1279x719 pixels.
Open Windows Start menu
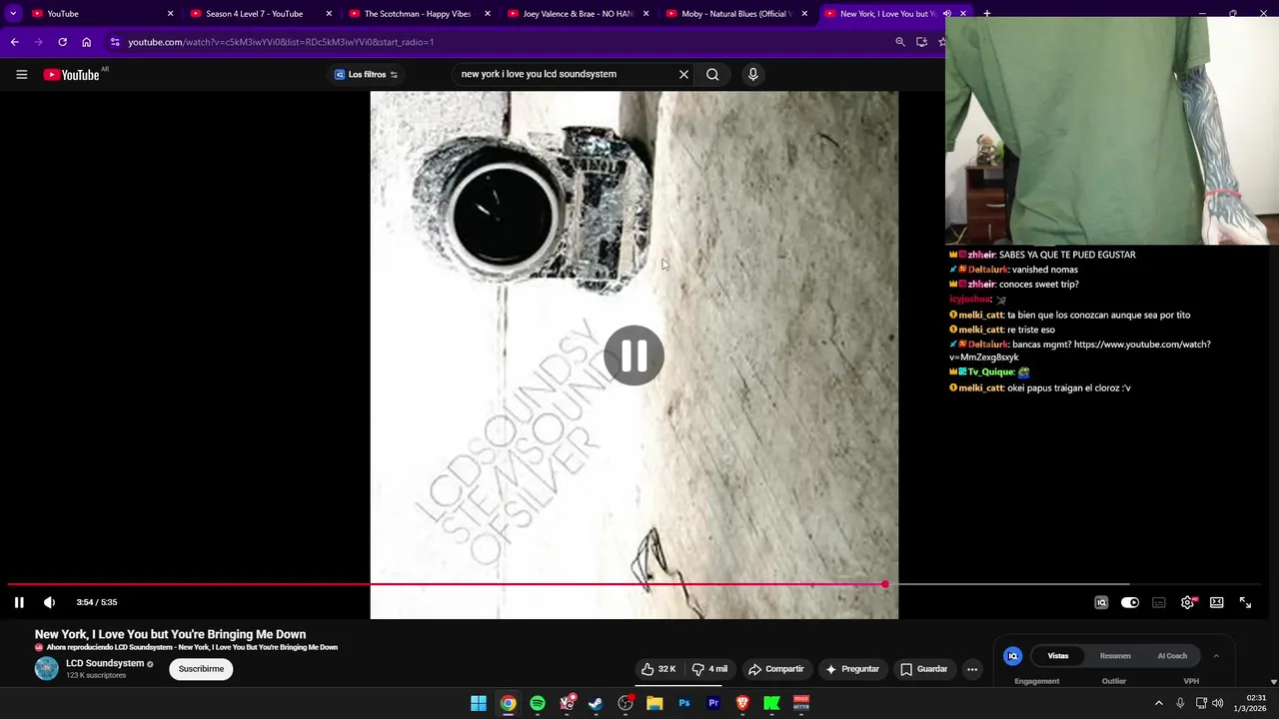pyautogui.click(x=479, y=703)
